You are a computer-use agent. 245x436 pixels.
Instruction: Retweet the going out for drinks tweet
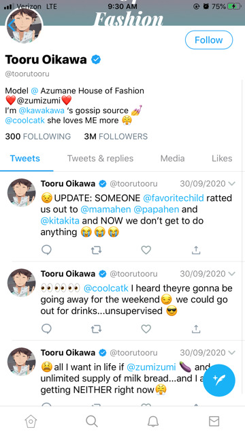(96, 329)
